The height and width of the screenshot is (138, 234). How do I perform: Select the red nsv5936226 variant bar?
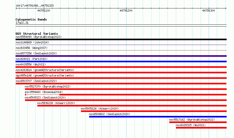(x=132, y=106)
